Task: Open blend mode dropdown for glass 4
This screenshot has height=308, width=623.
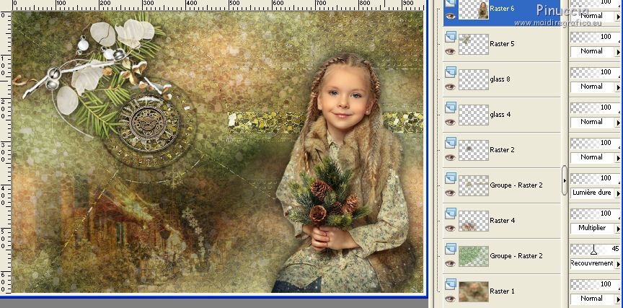Action: tap(596, 122)
